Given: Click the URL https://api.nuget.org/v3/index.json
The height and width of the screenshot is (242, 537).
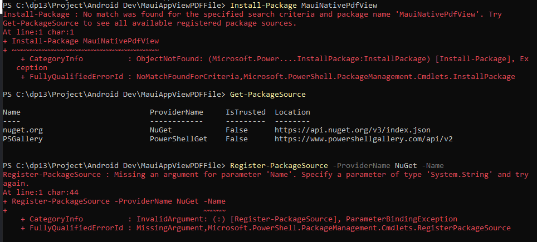Looking at the screenshot, I should (x=353, y=130).
